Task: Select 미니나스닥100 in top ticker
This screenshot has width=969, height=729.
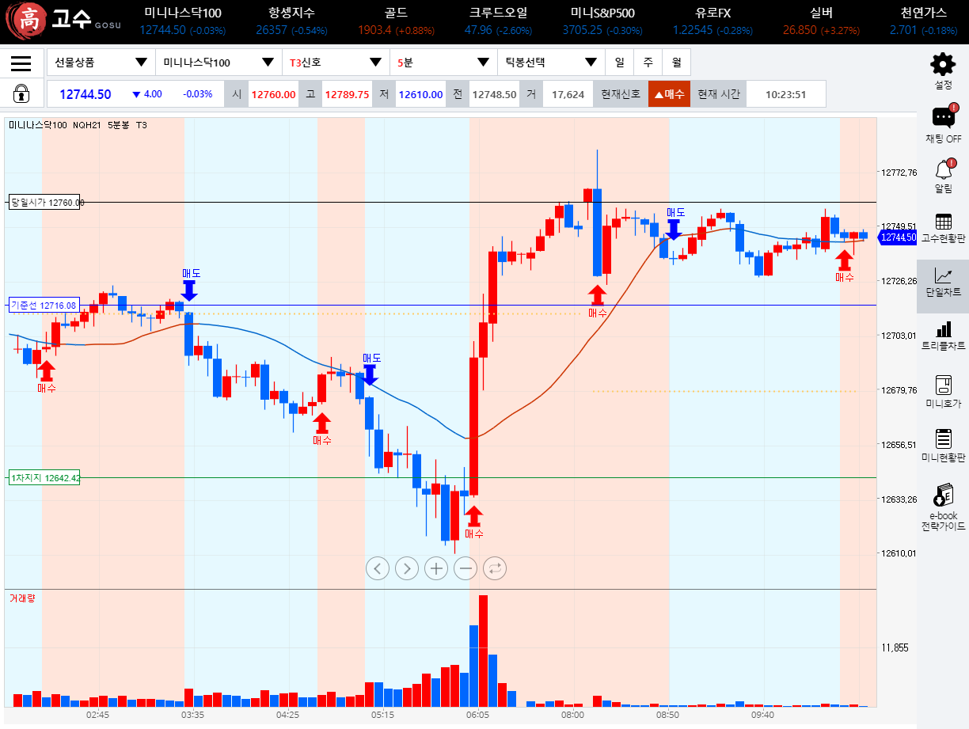Action: [x=183, y=21]
